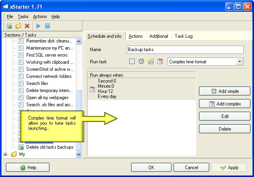
Task: Click the blue stop task toolbar icon
Action: (x=47, y=26)
